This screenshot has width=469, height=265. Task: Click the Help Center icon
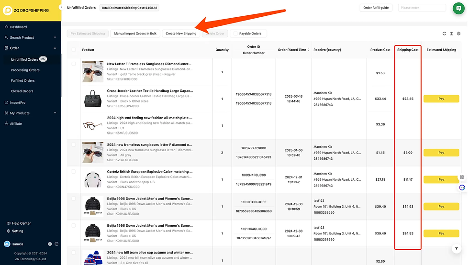(9, 223)
